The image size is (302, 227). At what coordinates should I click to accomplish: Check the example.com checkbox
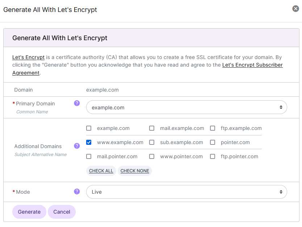[x=89, y=128]
